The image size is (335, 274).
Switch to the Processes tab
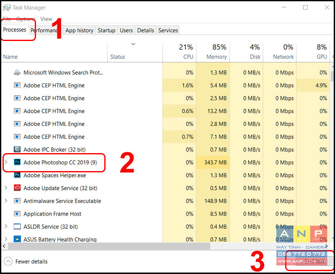pos(15,30)
